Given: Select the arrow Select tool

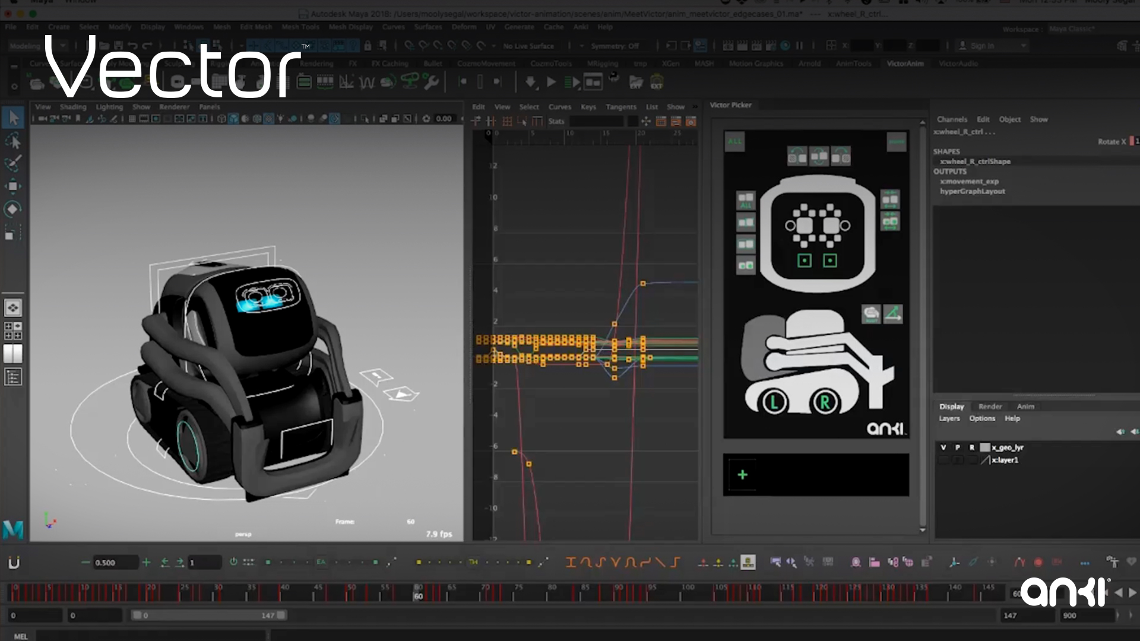Looking at the screenshot, I should (14, 117).
